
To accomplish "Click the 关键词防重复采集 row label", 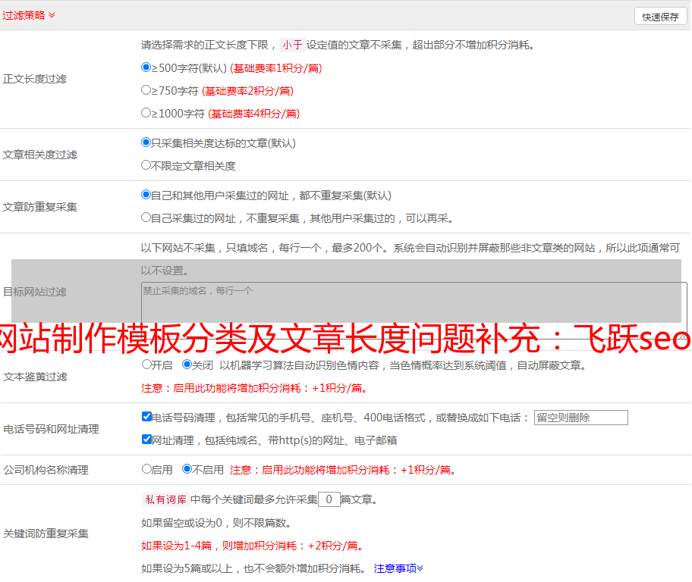I will pyautogui.click(x=46, y=533).
